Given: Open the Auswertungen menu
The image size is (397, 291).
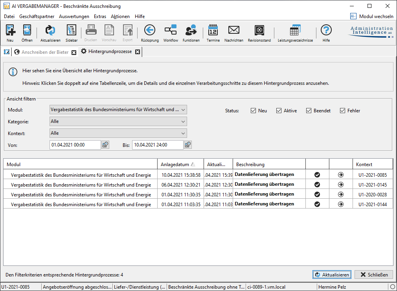Looking at the screenshot, I should 74,16.
